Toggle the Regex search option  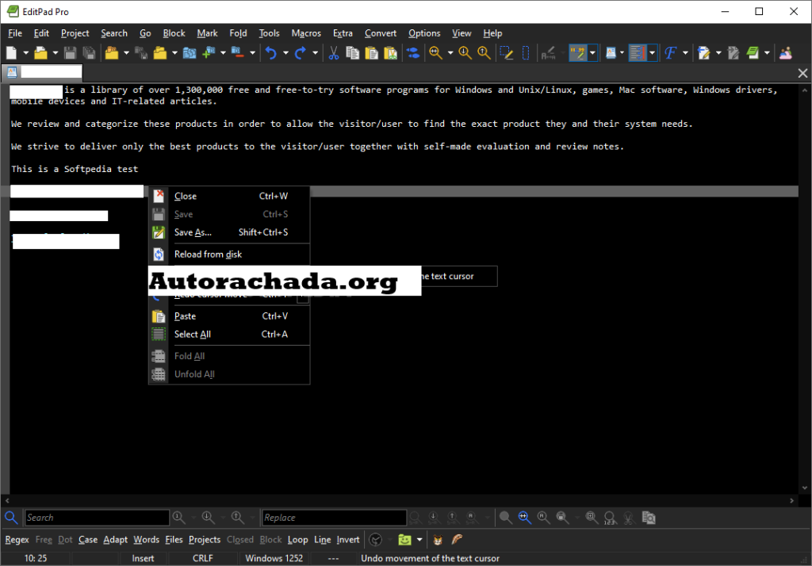17,540
